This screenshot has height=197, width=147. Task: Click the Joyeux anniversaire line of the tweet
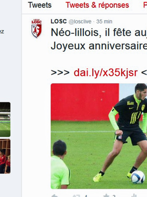[x=99, y=46]
